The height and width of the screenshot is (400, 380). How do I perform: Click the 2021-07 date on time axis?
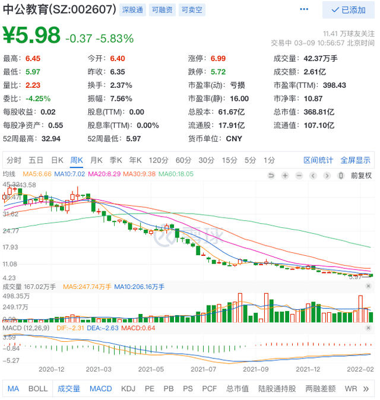point(204,369)
